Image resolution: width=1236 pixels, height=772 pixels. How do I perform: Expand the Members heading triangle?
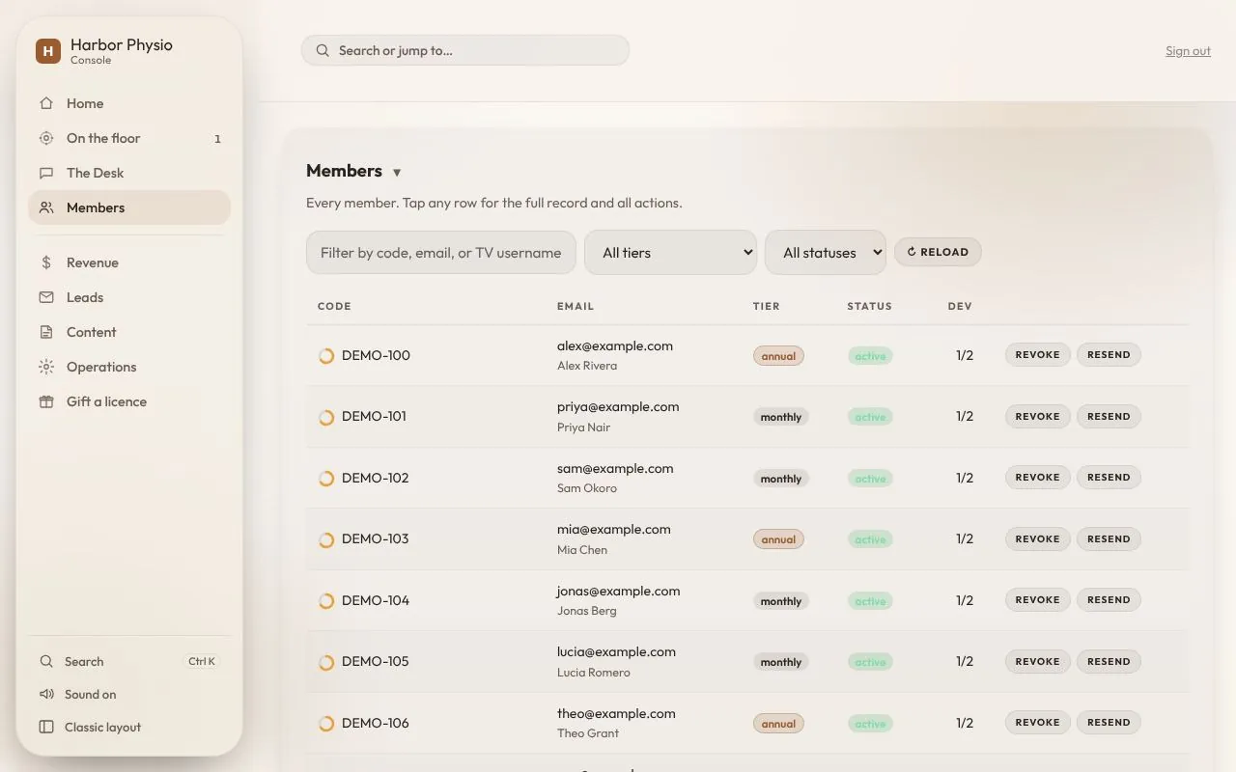coord(396,173)
